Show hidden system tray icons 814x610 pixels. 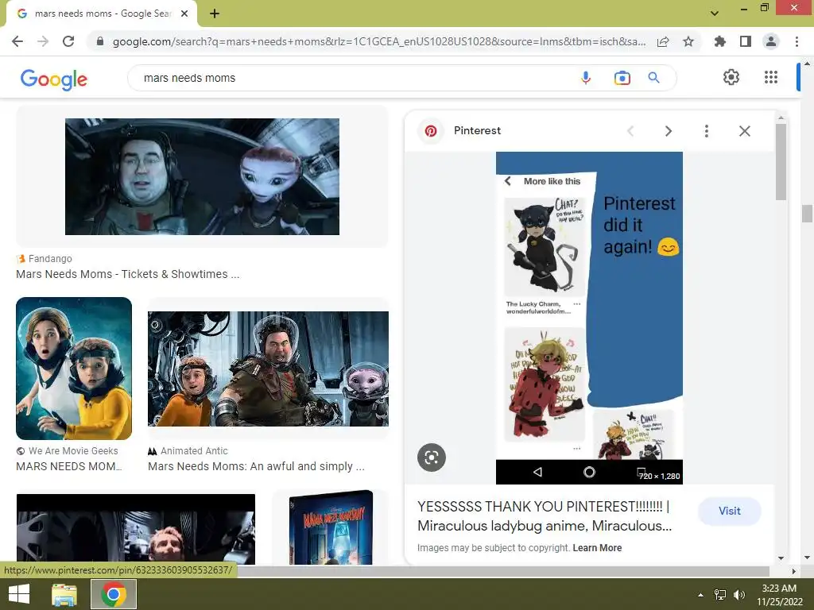[700, 595]
